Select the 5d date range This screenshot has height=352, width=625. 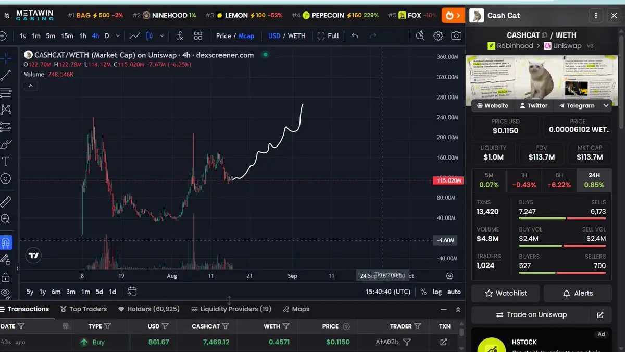[x=99, y=292]
